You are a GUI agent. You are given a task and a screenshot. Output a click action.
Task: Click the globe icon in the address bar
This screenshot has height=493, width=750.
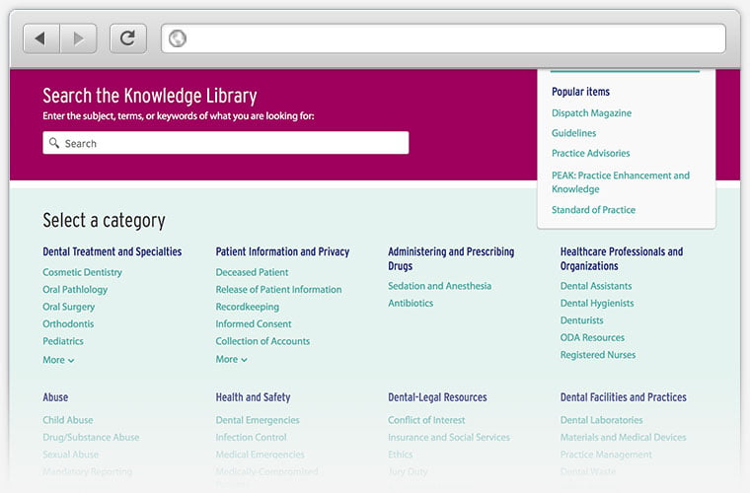(178, 38)
